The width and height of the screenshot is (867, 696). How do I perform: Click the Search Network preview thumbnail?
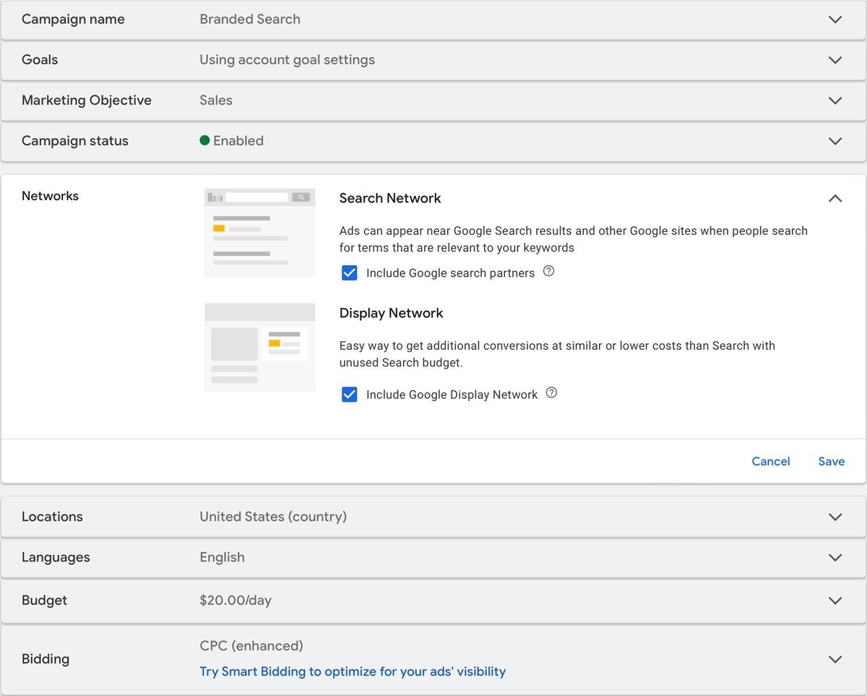259,232
